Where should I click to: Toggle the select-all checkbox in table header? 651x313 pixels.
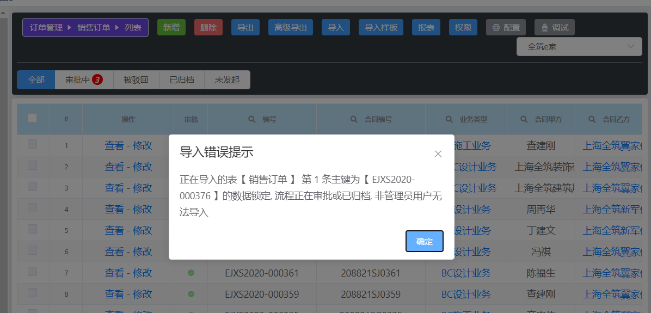pyautogui.click(x=33, y=118)
